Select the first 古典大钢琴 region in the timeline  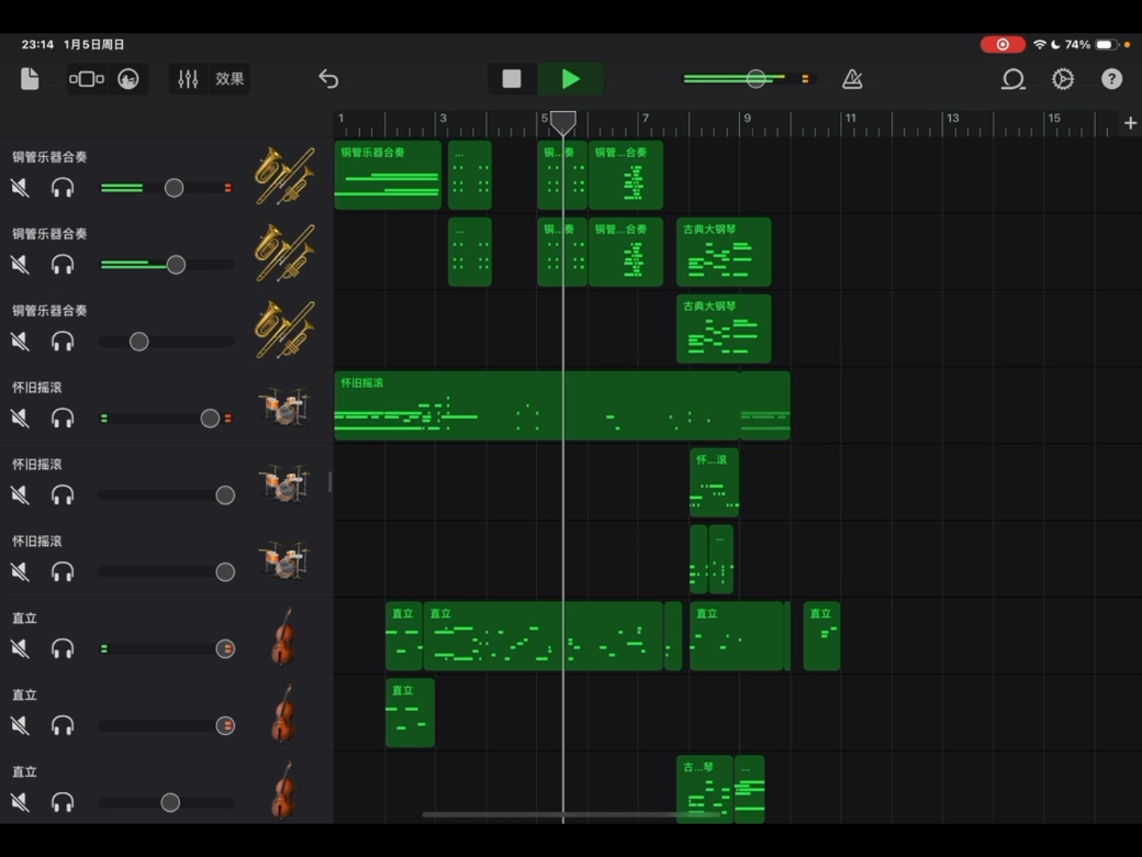click(723, 252)
